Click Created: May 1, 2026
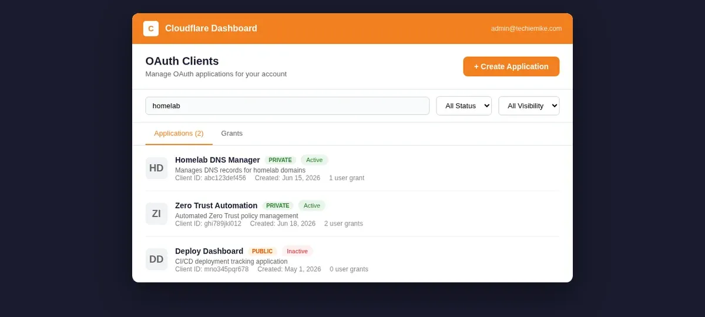The height and width of the screenshot is (317, 705). [289, 269]
